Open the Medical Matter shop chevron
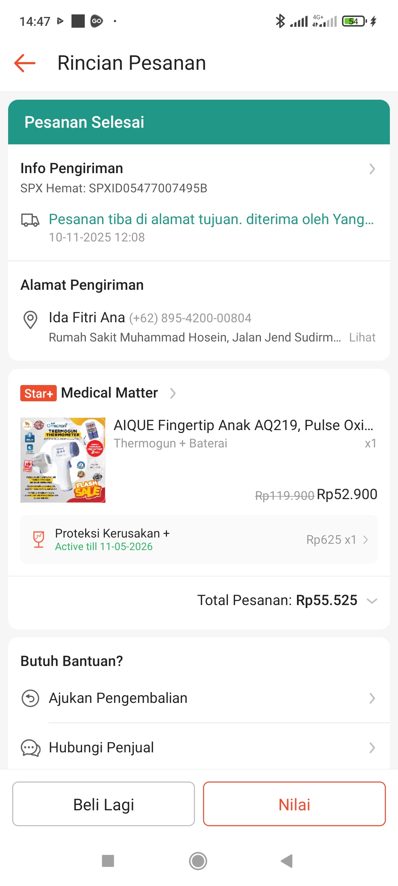The width and height of the screenshot is (398, 886). click(x=173, y=394)
